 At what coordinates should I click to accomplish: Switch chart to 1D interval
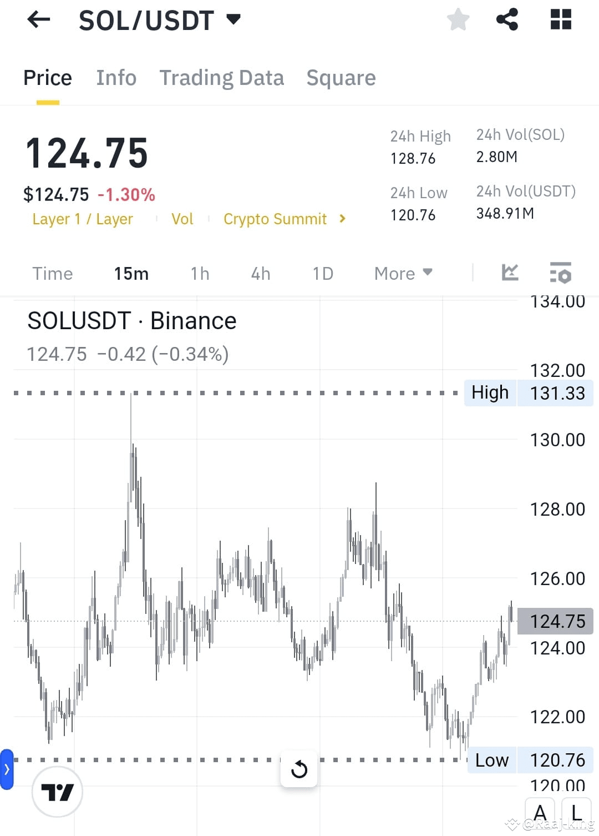[322, 273]
